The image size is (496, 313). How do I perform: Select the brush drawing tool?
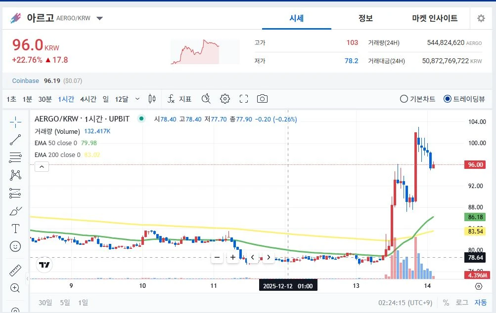tap(15, 211)
